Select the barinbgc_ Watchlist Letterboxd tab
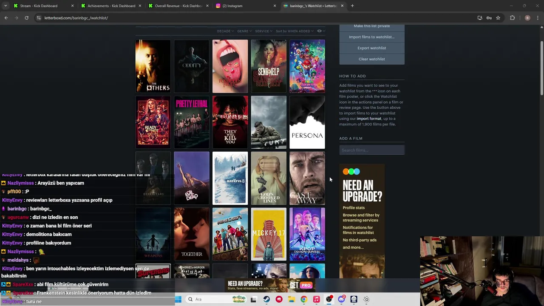Screen dimensions: 544x306 tap(313, 6)
